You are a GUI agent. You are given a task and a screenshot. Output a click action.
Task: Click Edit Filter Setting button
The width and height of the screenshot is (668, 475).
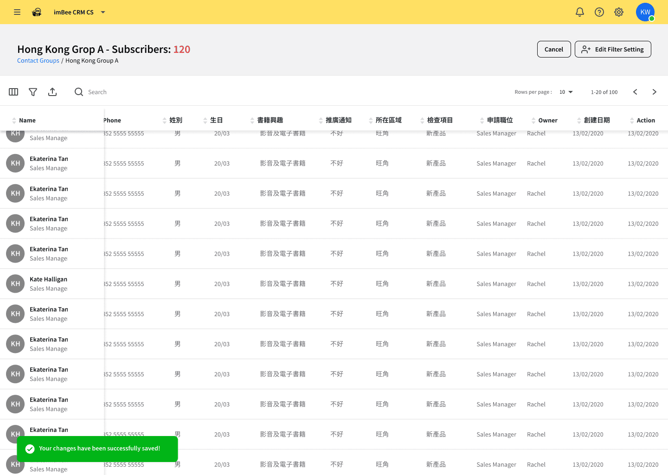point(613,49)
